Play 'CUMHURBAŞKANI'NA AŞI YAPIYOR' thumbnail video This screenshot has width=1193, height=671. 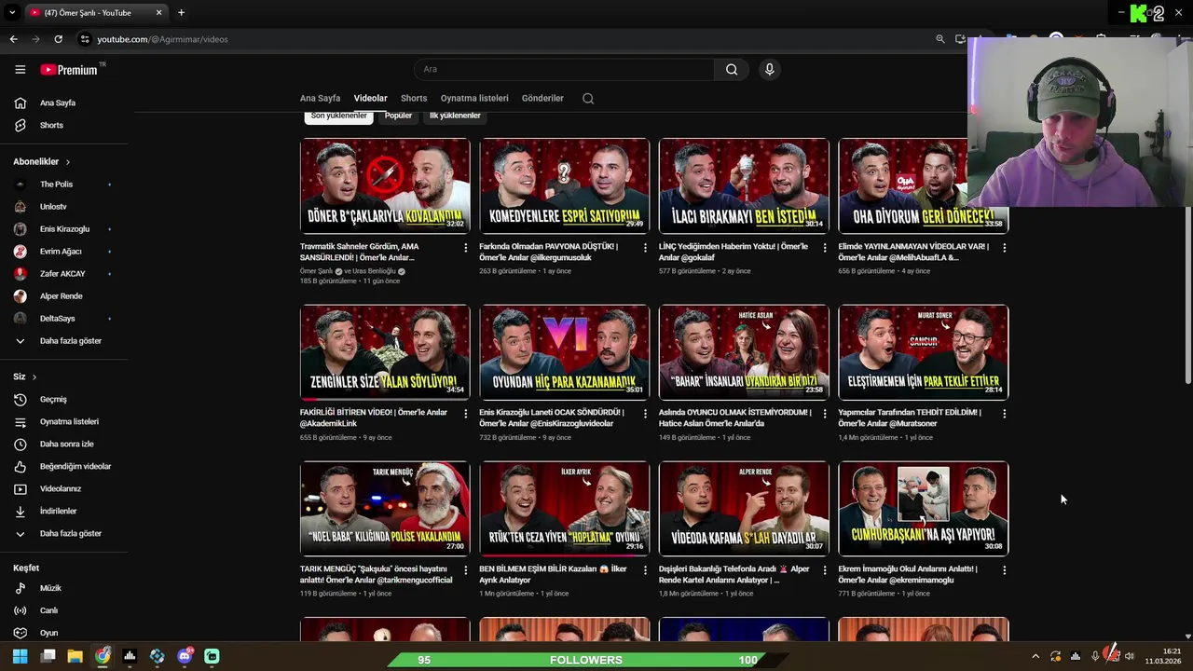pyautogui.click(x=923, y=508)
